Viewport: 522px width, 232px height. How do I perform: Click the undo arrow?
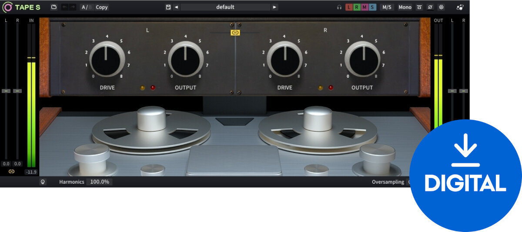(65, 7)
